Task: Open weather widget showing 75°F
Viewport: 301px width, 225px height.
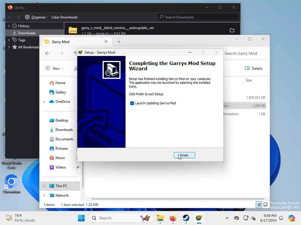Action: pyautogui.click(x=20, y=218)
